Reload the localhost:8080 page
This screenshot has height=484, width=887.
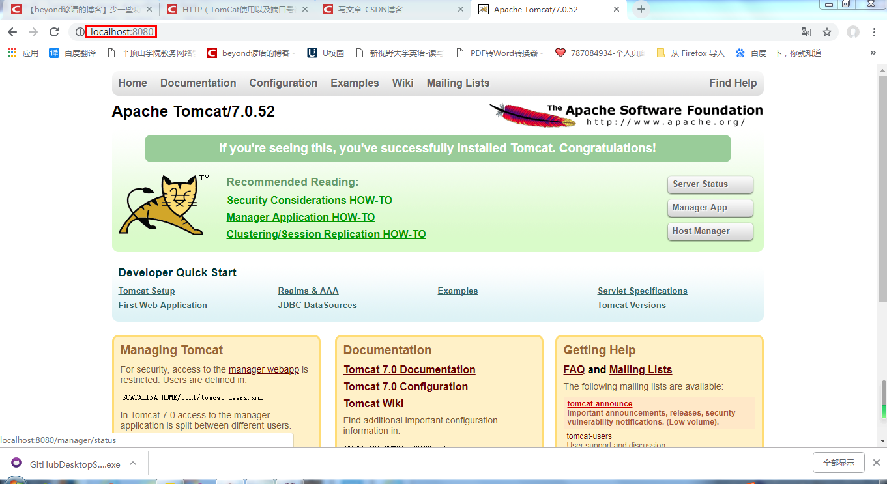55,32
